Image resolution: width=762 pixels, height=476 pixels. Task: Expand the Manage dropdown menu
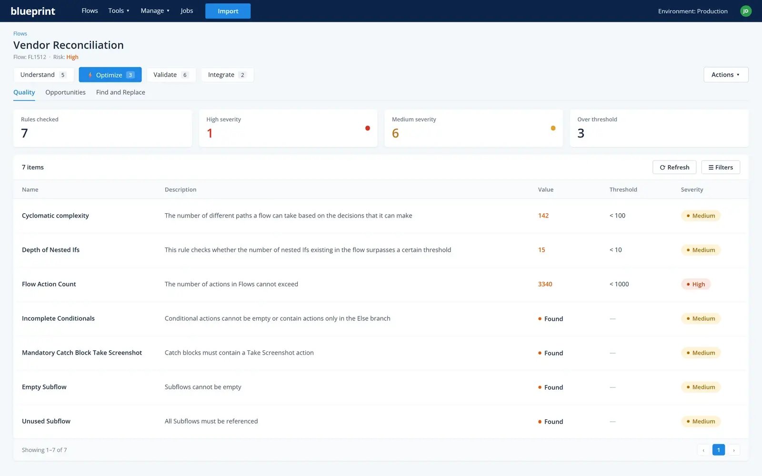155,11
